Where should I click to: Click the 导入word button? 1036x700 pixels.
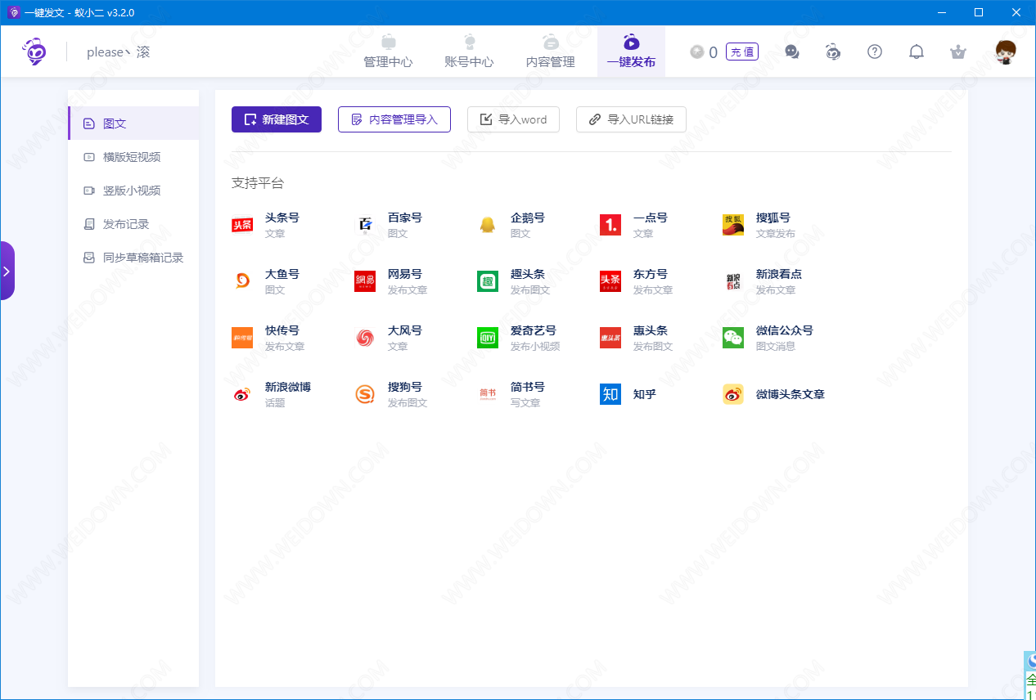[513, 119]
